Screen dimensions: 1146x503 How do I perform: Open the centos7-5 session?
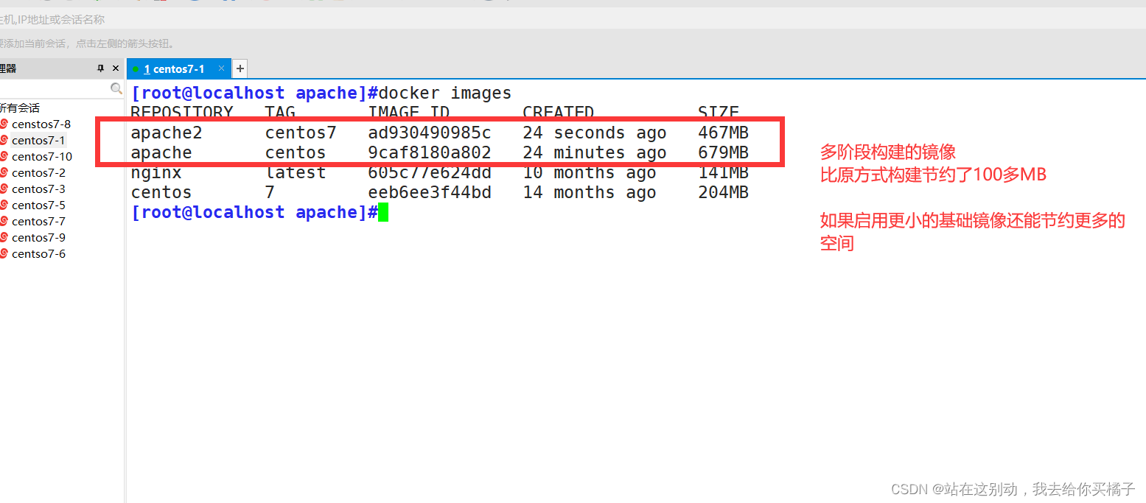(x=38, y=205)
